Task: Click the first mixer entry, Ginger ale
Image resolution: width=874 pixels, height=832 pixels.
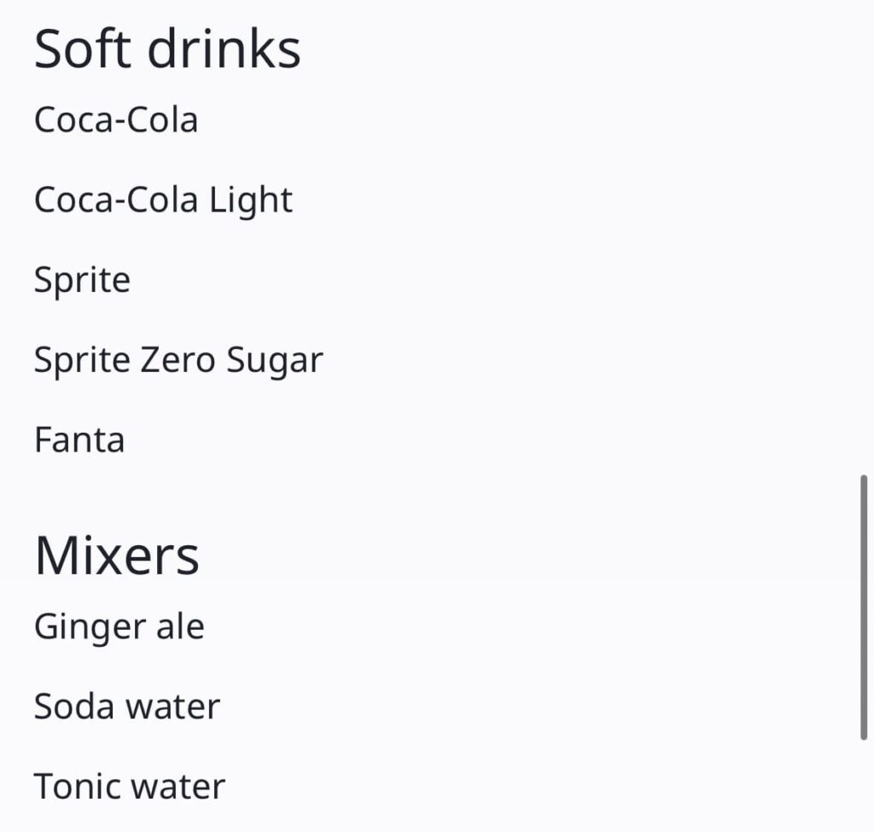Action: [x=119, y=627]
